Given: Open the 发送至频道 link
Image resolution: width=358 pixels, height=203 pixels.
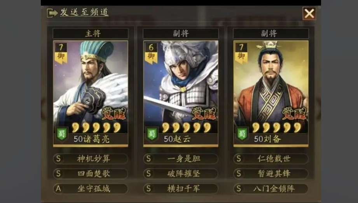Looking at the screenshot, I should coord(84,12).
